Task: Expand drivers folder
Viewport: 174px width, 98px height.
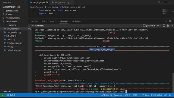Action: click(x=4, y=14)
